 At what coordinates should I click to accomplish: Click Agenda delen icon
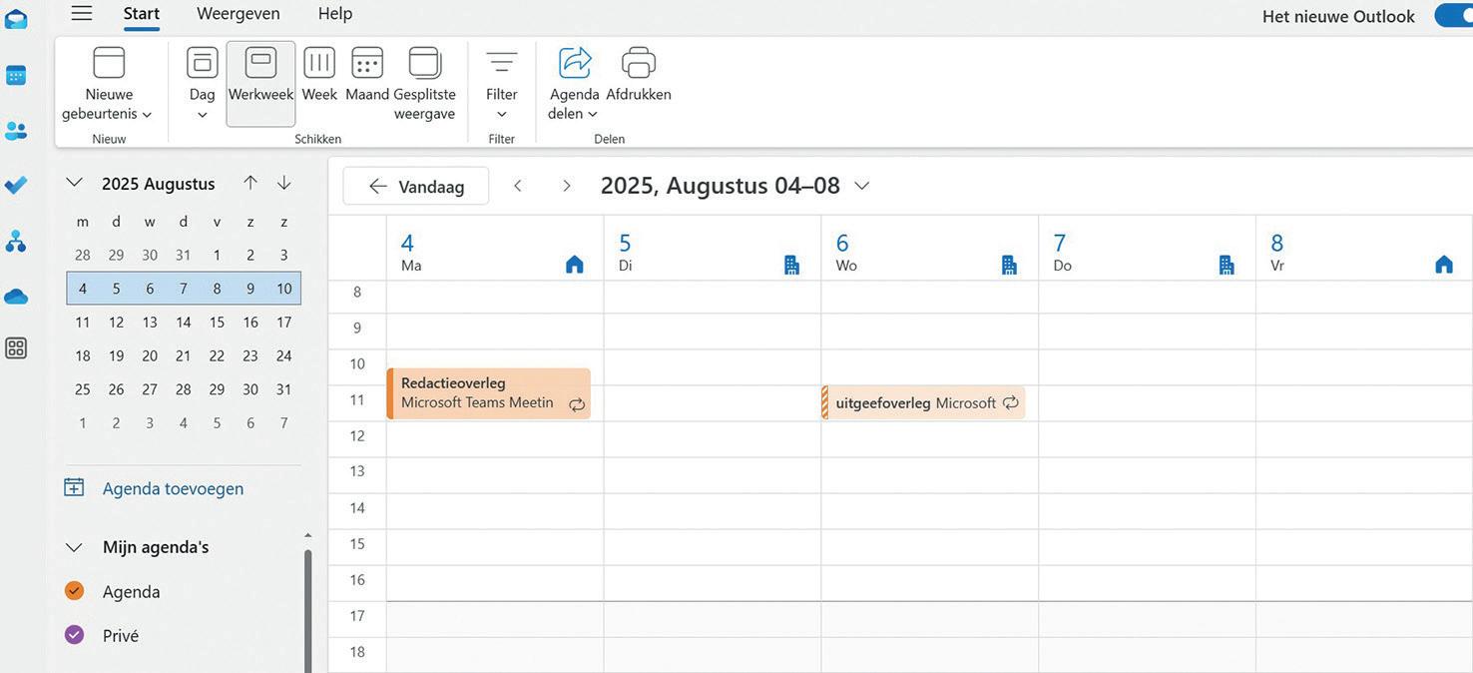click(x=575, y=63)
